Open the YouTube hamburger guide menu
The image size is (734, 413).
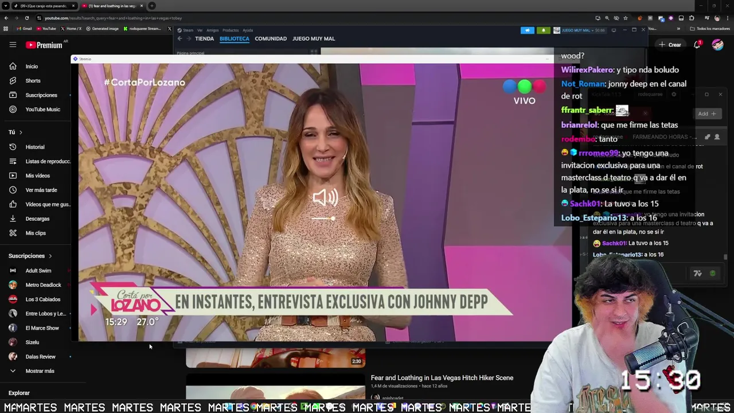(13, 45)
